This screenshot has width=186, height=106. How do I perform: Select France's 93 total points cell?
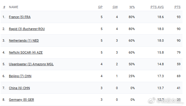click(179, 17)
